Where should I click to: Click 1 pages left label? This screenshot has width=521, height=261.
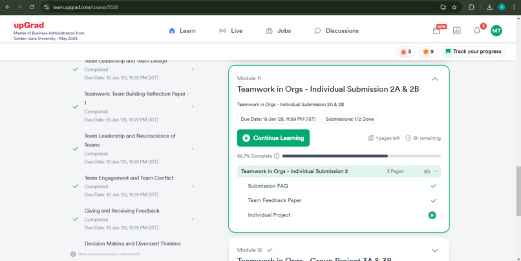384,138
